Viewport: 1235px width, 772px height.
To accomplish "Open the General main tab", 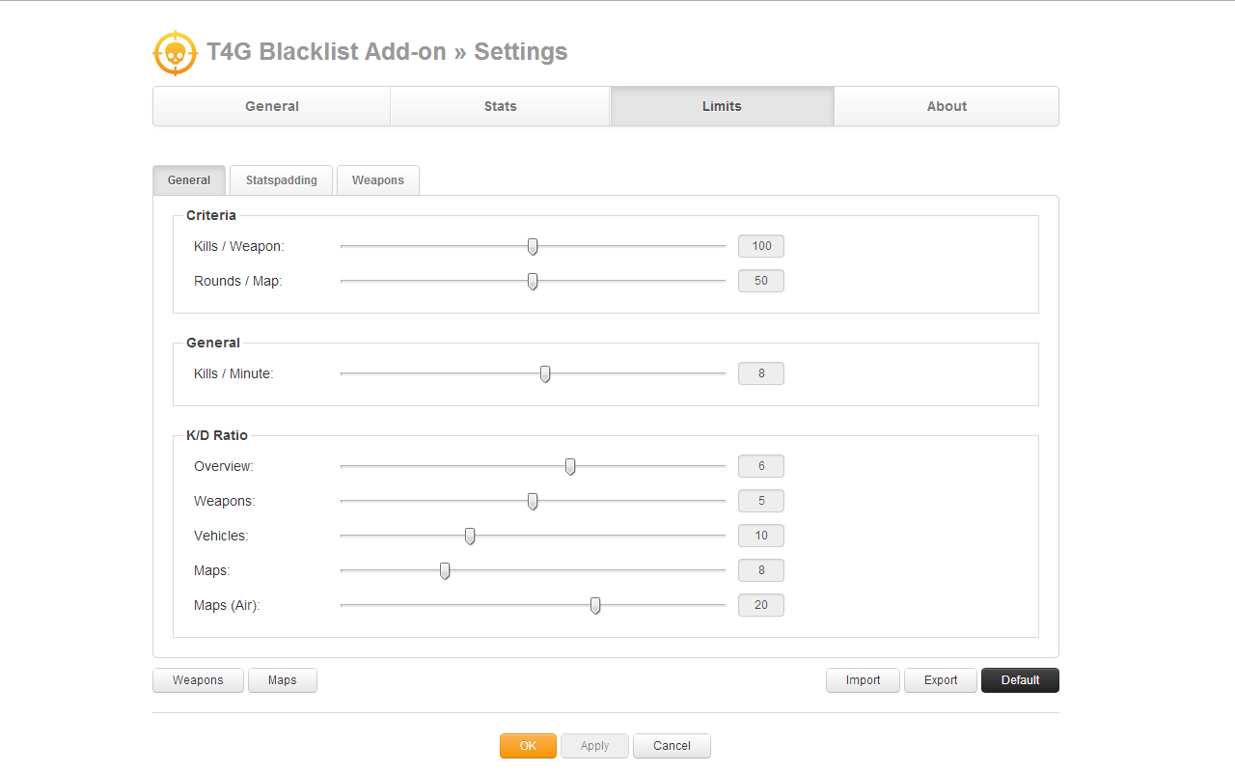I will pos(272,106).
